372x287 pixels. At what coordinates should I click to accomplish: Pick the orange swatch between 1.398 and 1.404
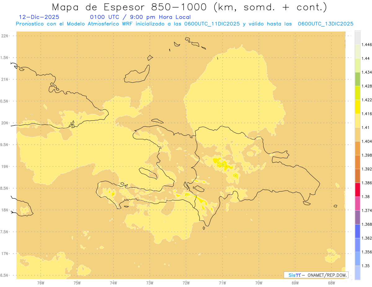(357, 148)
